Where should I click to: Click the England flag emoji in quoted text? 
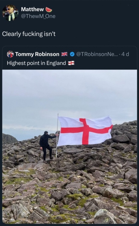point(71,63)
